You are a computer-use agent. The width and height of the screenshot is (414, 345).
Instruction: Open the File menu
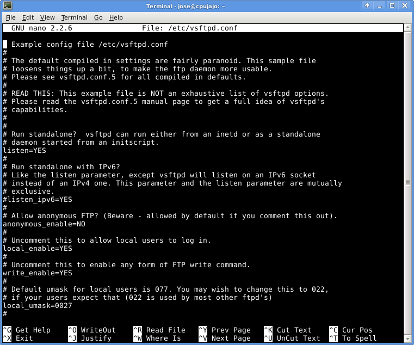tap(10, 17)
